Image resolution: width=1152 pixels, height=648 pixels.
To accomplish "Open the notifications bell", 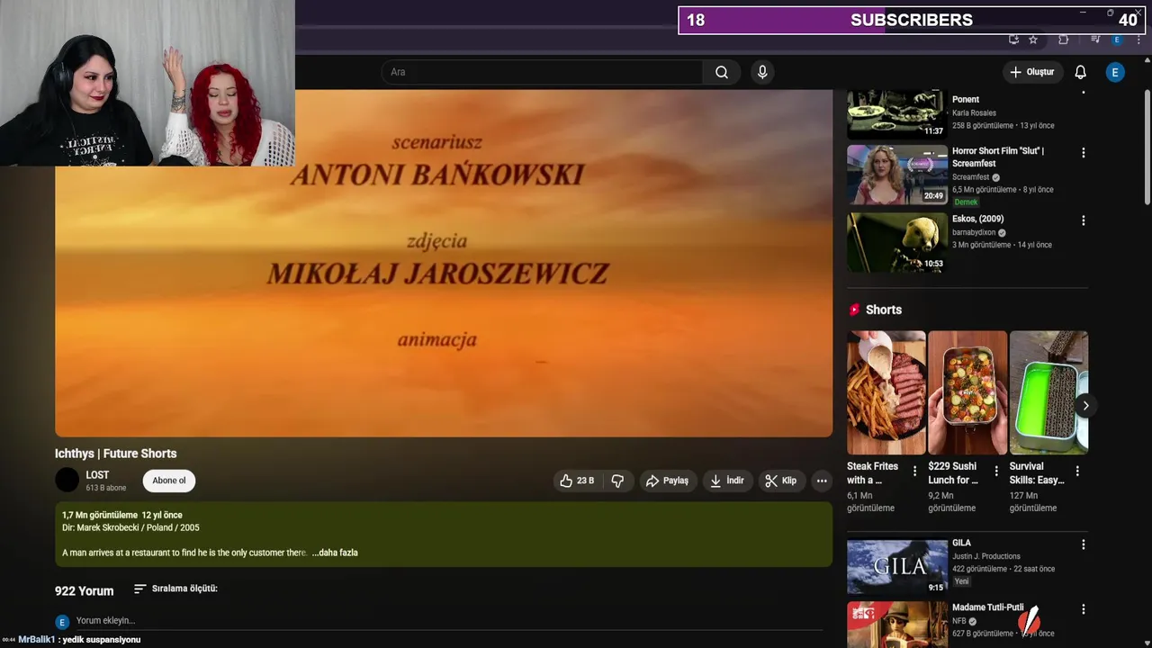I will 1080,72.
